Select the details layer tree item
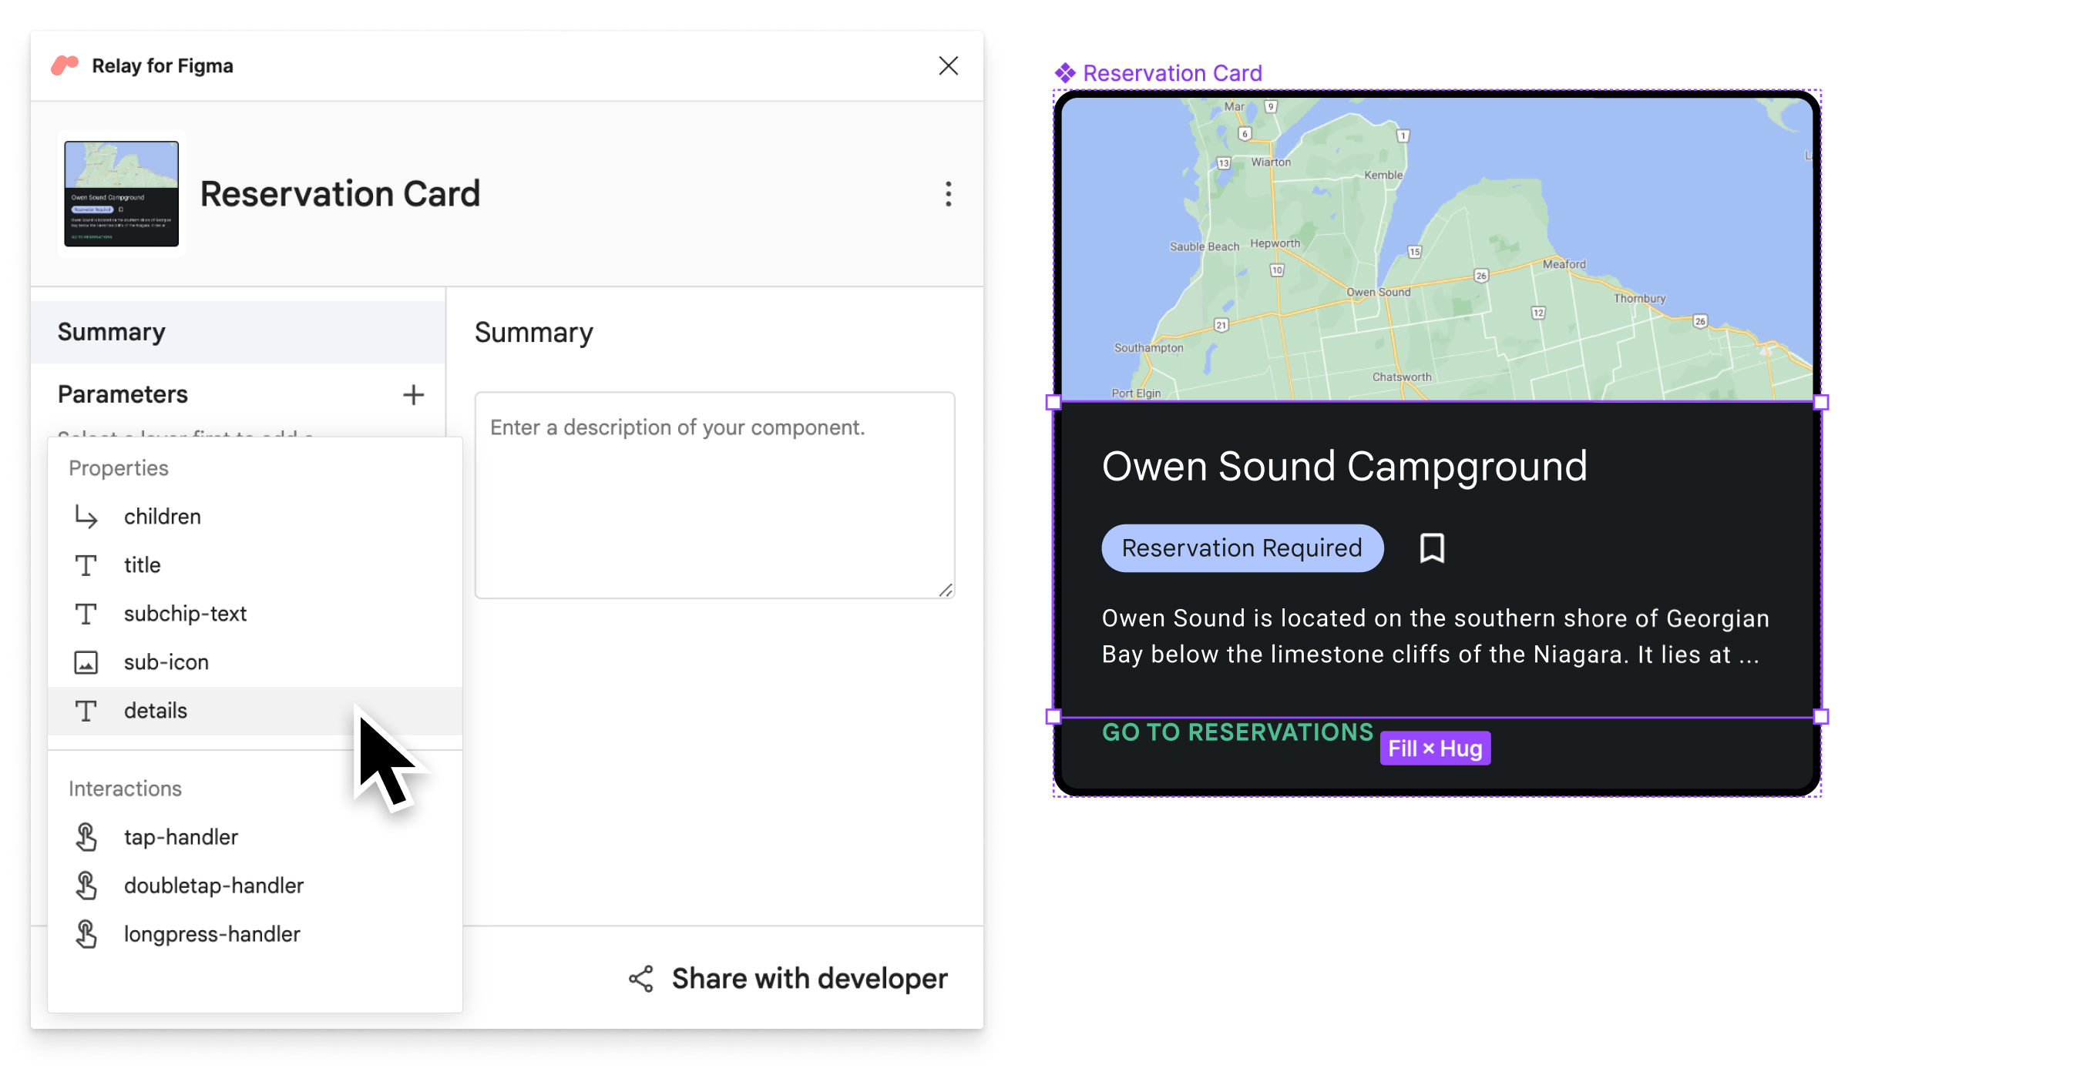 (155, 709)
